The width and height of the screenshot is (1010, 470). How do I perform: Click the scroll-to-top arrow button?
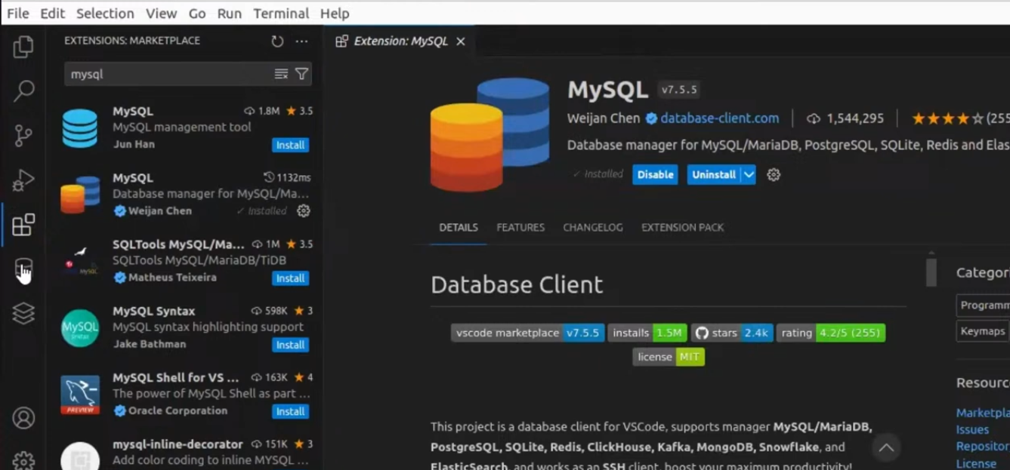[886, 448]
